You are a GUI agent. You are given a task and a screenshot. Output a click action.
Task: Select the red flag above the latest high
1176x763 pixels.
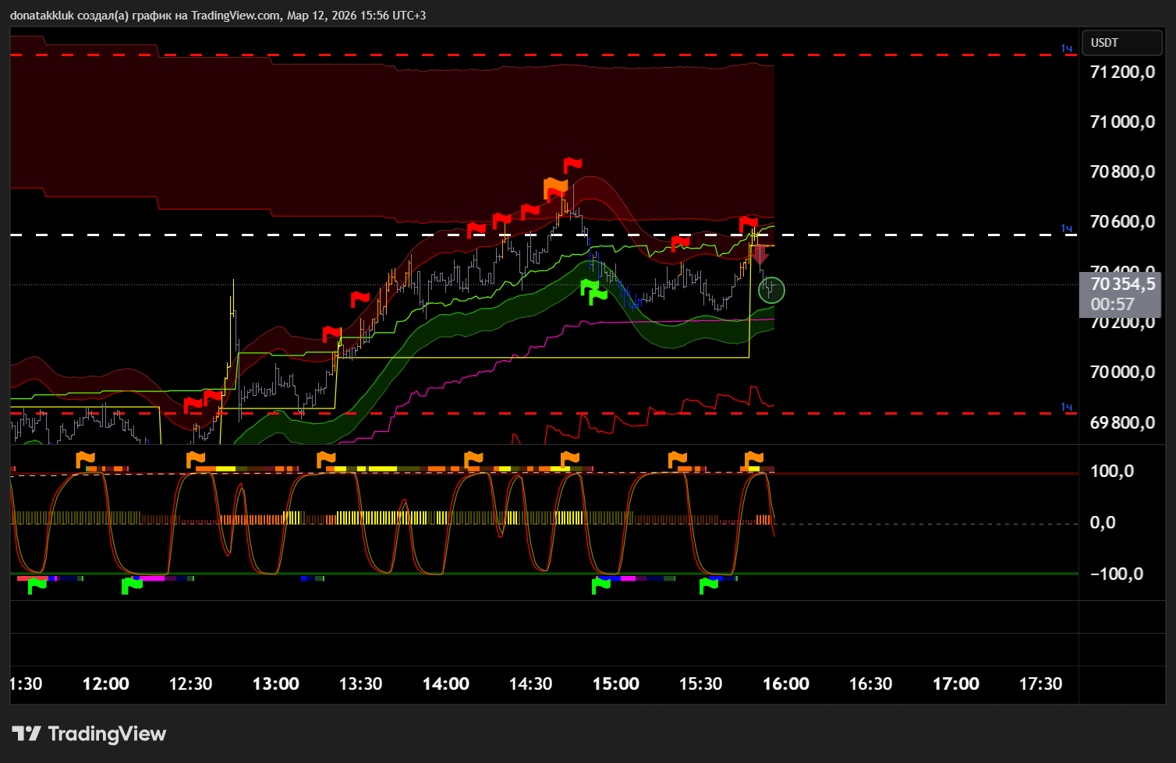click(749, 224)
